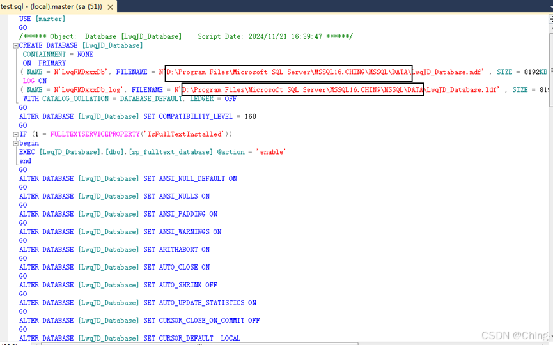Collapse the IF FULLTEXTSERVICEPROPERTY code block
This screenshot has height=345, width=553.
(15, 134)
